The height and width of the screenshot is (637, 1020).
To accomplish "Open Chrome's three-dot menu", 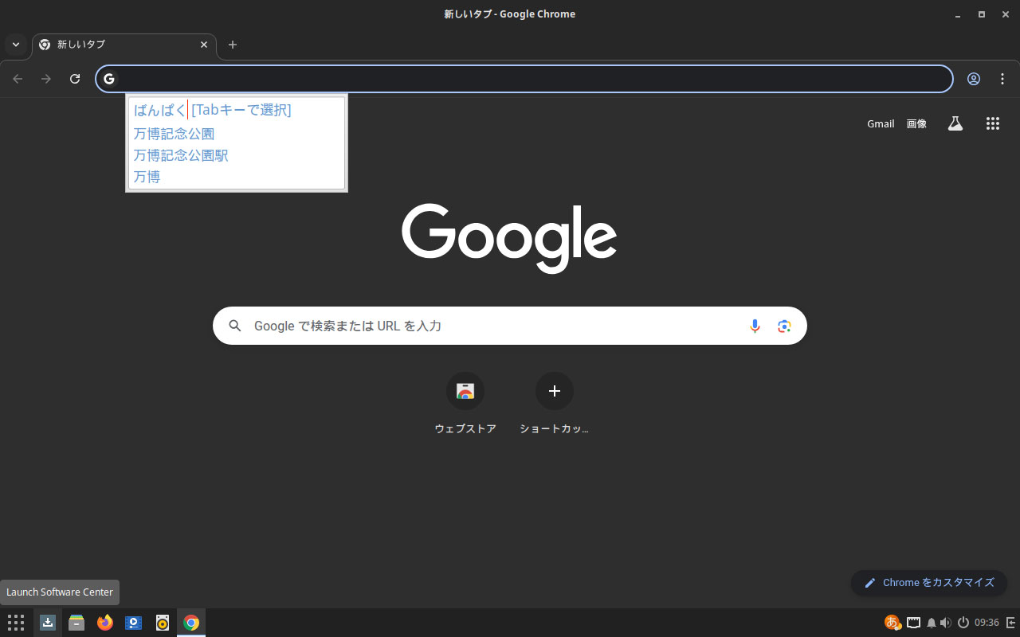I will pyautogui.click(x=1002, y=79).
